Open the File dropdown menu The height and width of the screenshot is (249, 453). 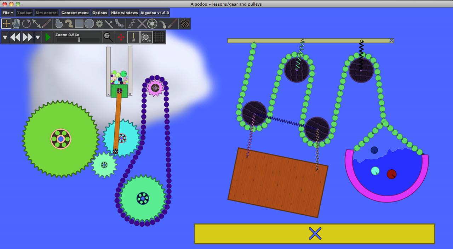click(x=7, y=13)
